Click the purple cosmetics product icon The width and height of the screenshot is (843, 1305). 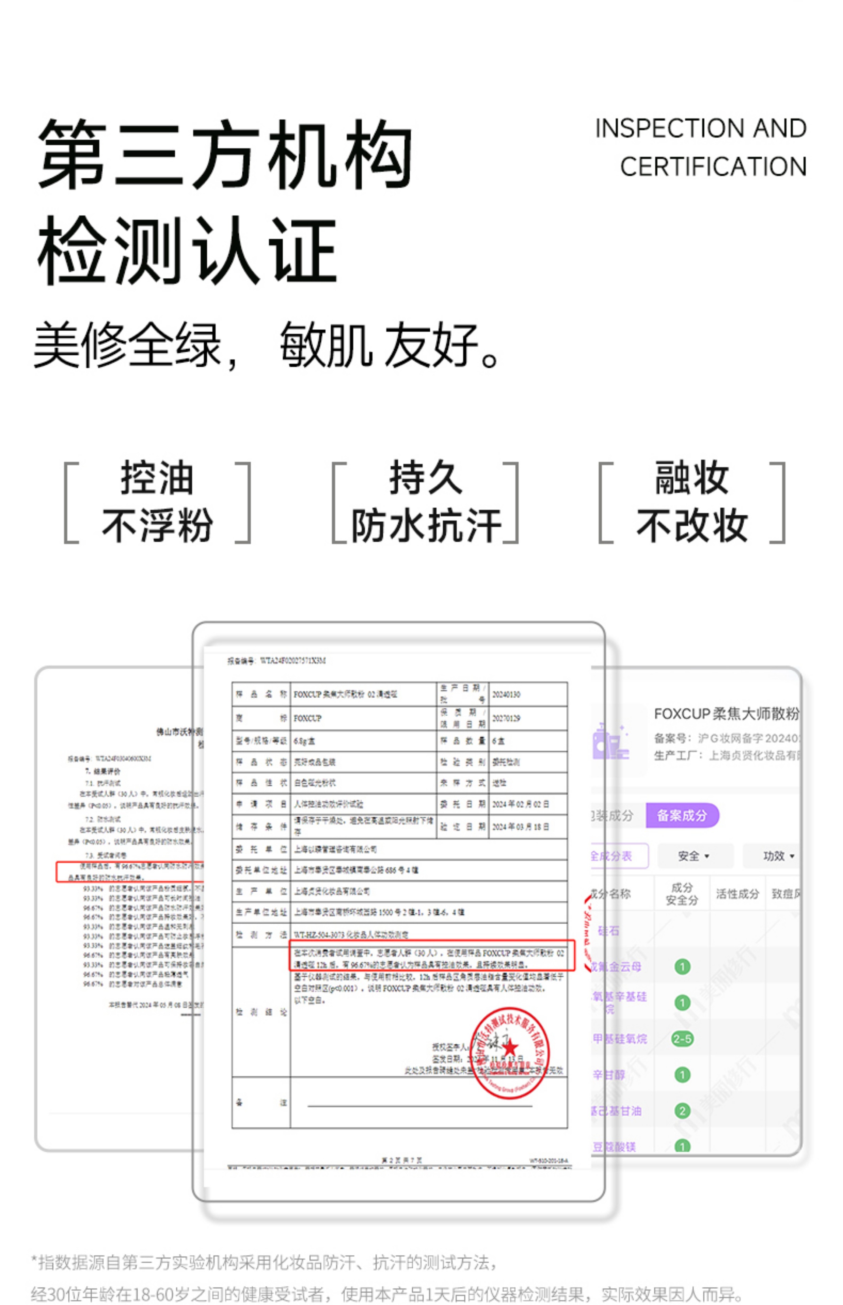[x=611, y=742]
